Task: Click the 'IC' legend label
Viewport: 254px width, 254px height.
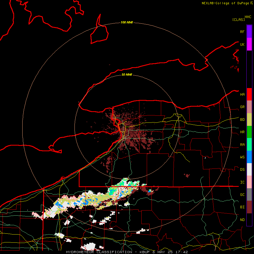Action: (x=242, y=182)
